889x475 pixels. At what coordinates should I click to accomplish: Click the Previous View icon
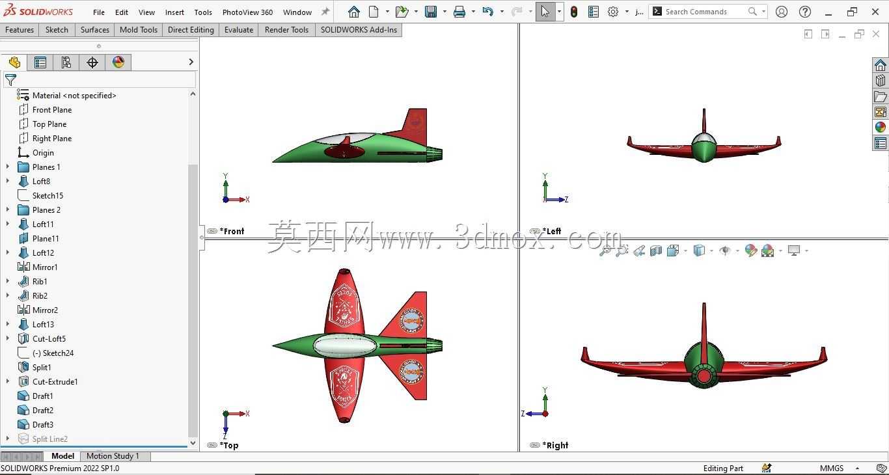[x=639, y=251]
